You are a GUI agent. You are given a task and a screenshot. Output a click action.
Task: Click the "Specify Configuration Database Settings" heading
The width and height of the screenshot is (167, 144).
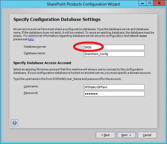pyautogui.click(x=57, y=20)
